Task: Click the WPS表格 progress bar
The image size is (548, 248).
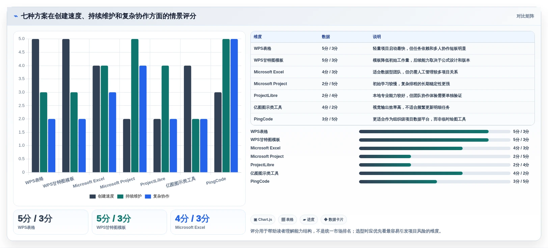Action: [x=435, y=132]
